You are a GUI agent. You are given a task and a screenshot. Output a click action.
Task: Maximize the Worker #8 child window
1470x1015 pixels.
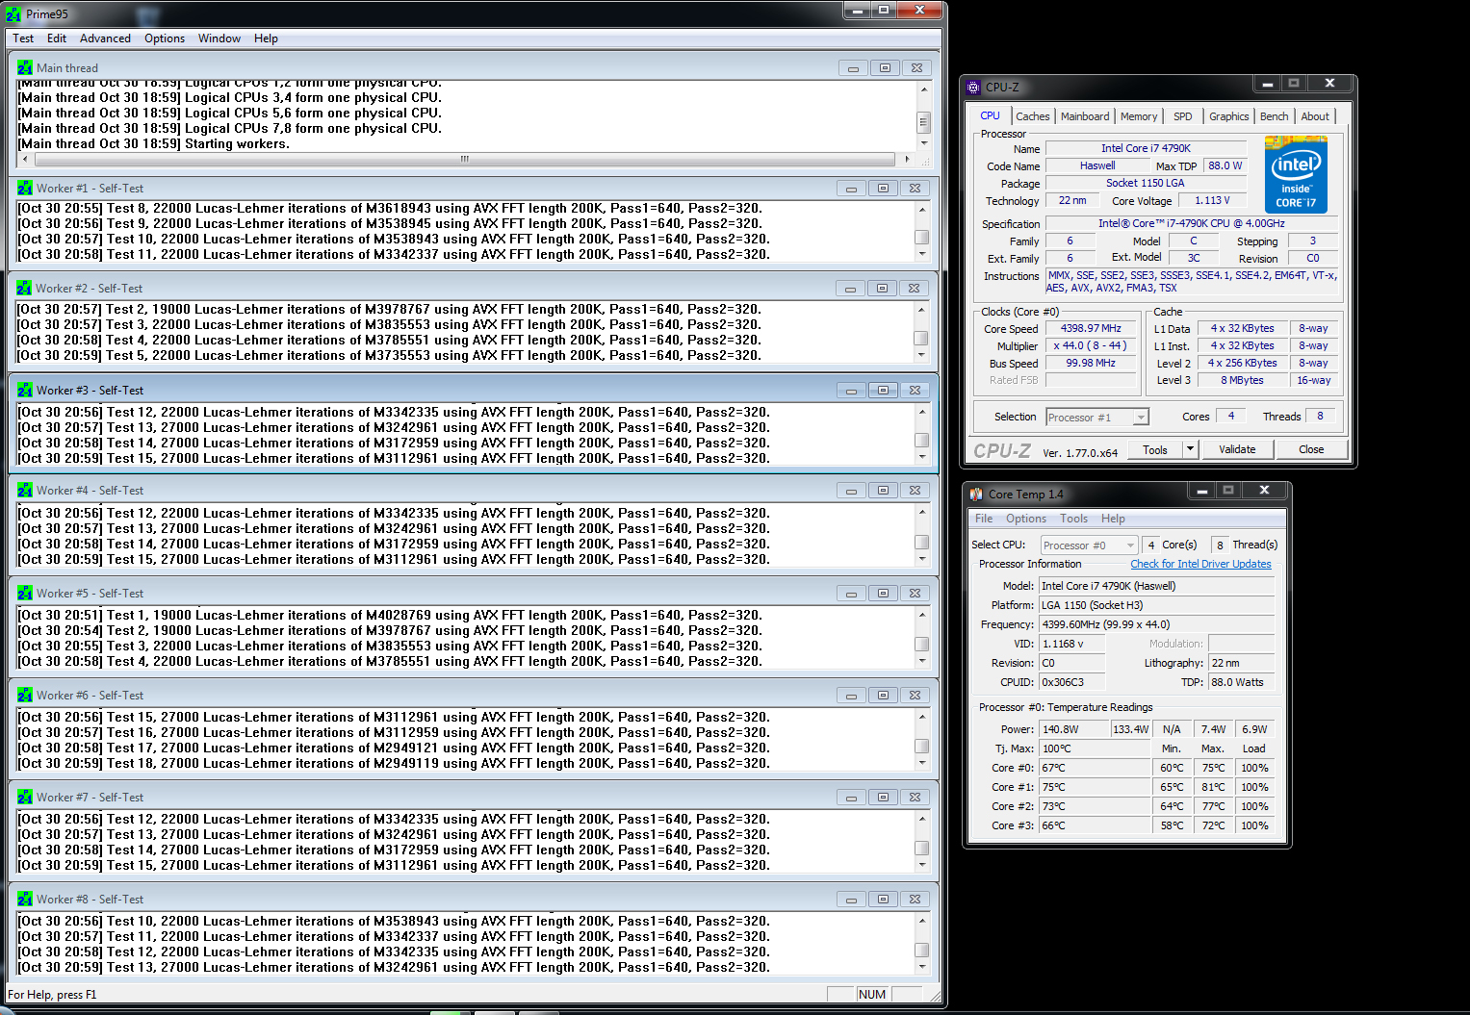point(883,900)
